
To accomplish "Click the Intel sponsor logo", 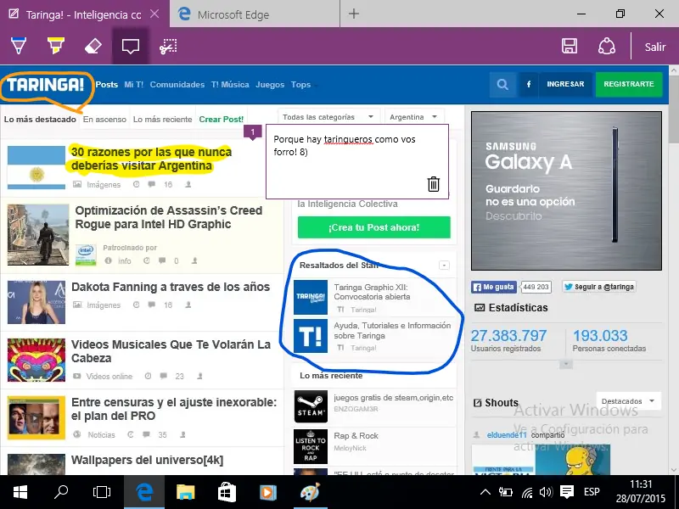I will (86, 255).
